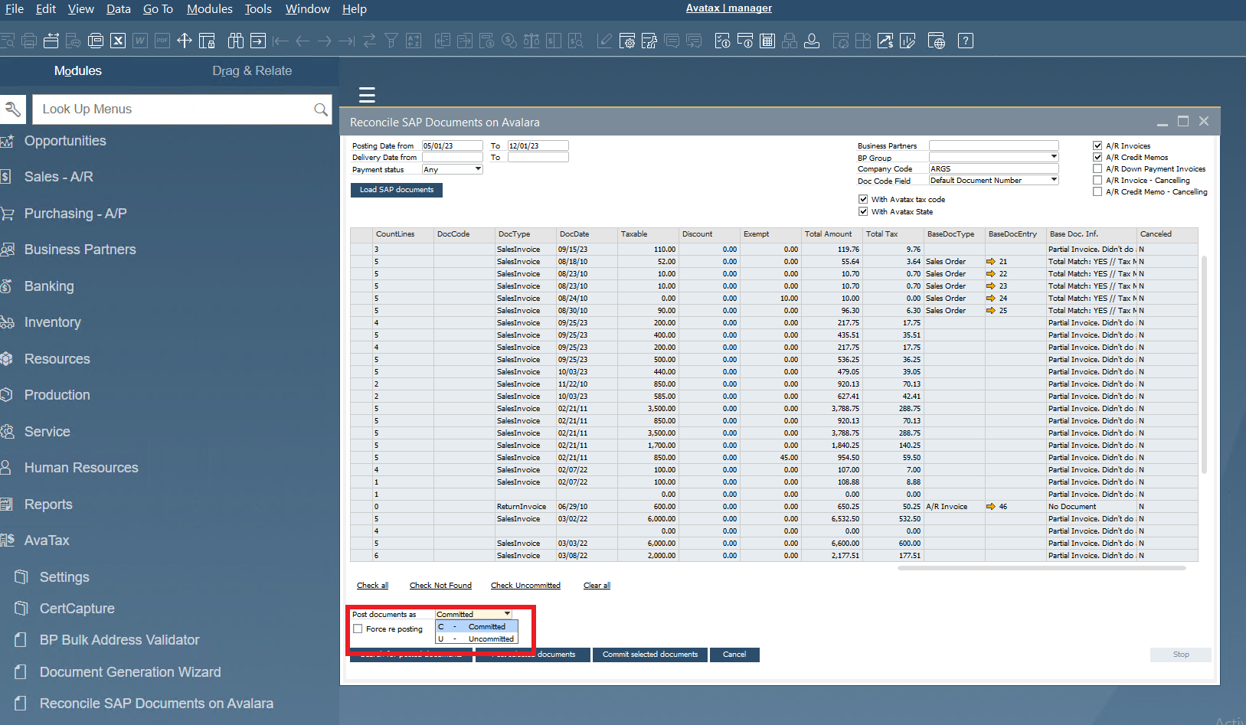Check A/R Credit Memo - Cancelling

pos(1097,191)
